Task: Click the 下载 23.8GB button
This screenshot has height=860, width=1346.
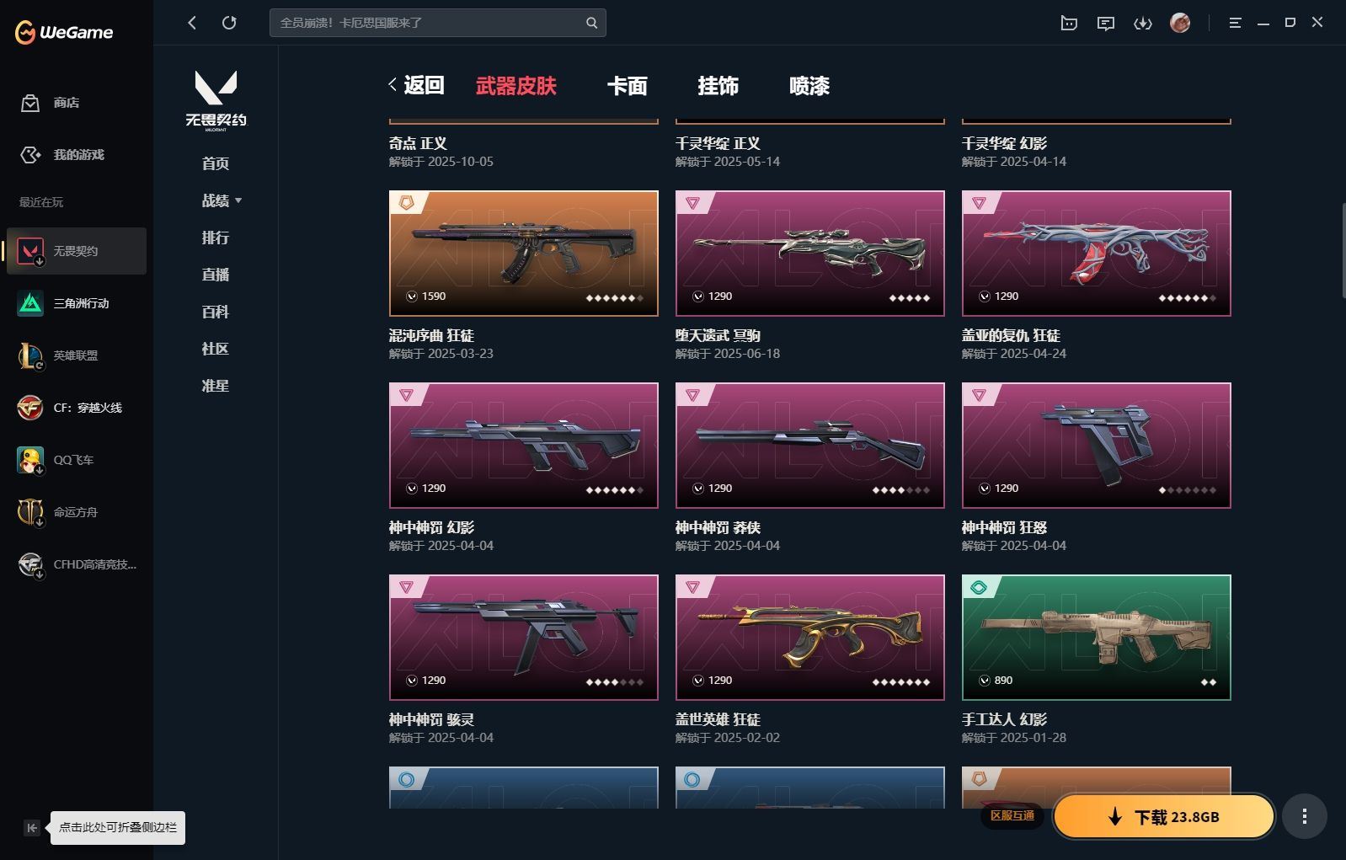Action: (1163, 816)
